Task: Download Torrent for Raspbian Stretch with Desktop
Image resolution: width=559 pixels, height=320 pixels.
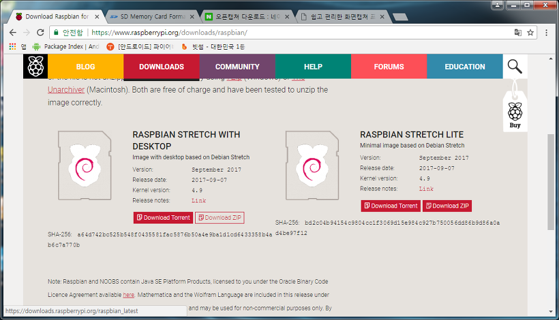Action: click(164, 217)
